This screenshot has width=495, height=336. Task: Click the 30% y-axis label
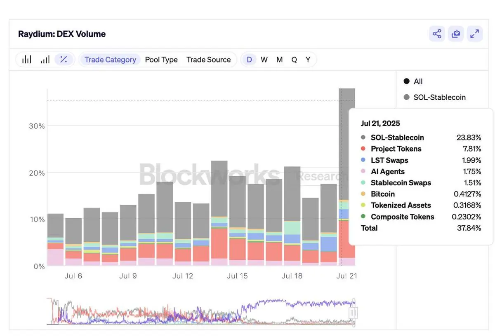pos(37,126)
